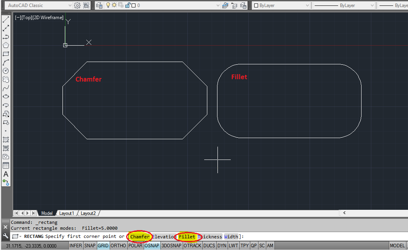This screenshot has width=408, height=250.
Task: Open the [-] viewport controls menu
Action: (x=18, y=18)
